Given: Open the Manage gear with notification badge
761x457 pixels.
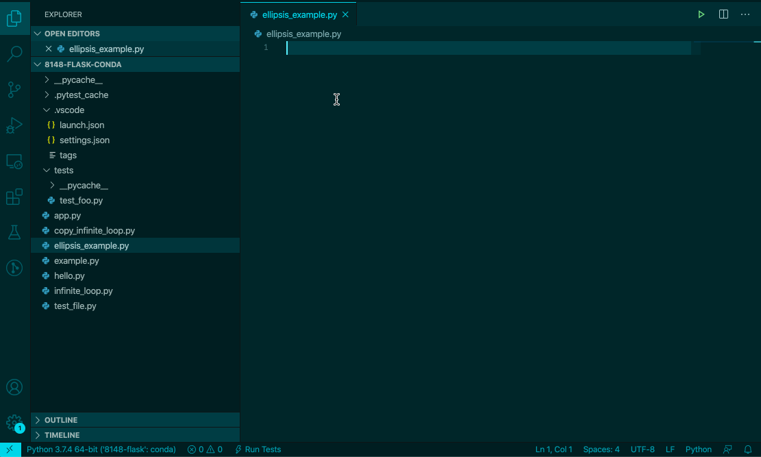Looking at the screenshot, I should point(14,423).
